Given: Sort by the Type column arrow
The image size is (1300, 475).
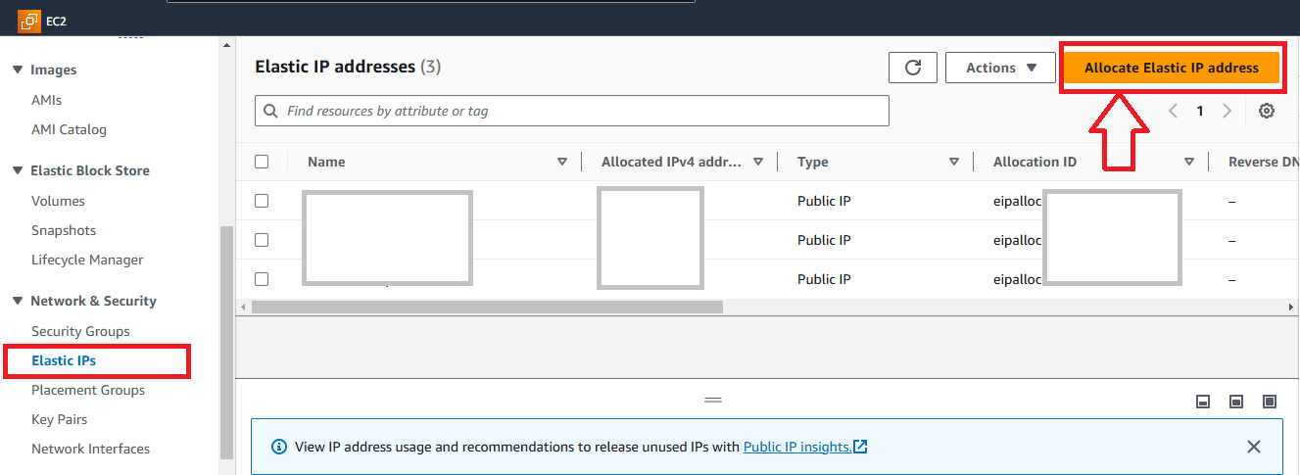Looking at the screenshot, I should click(x=954, y=162).
